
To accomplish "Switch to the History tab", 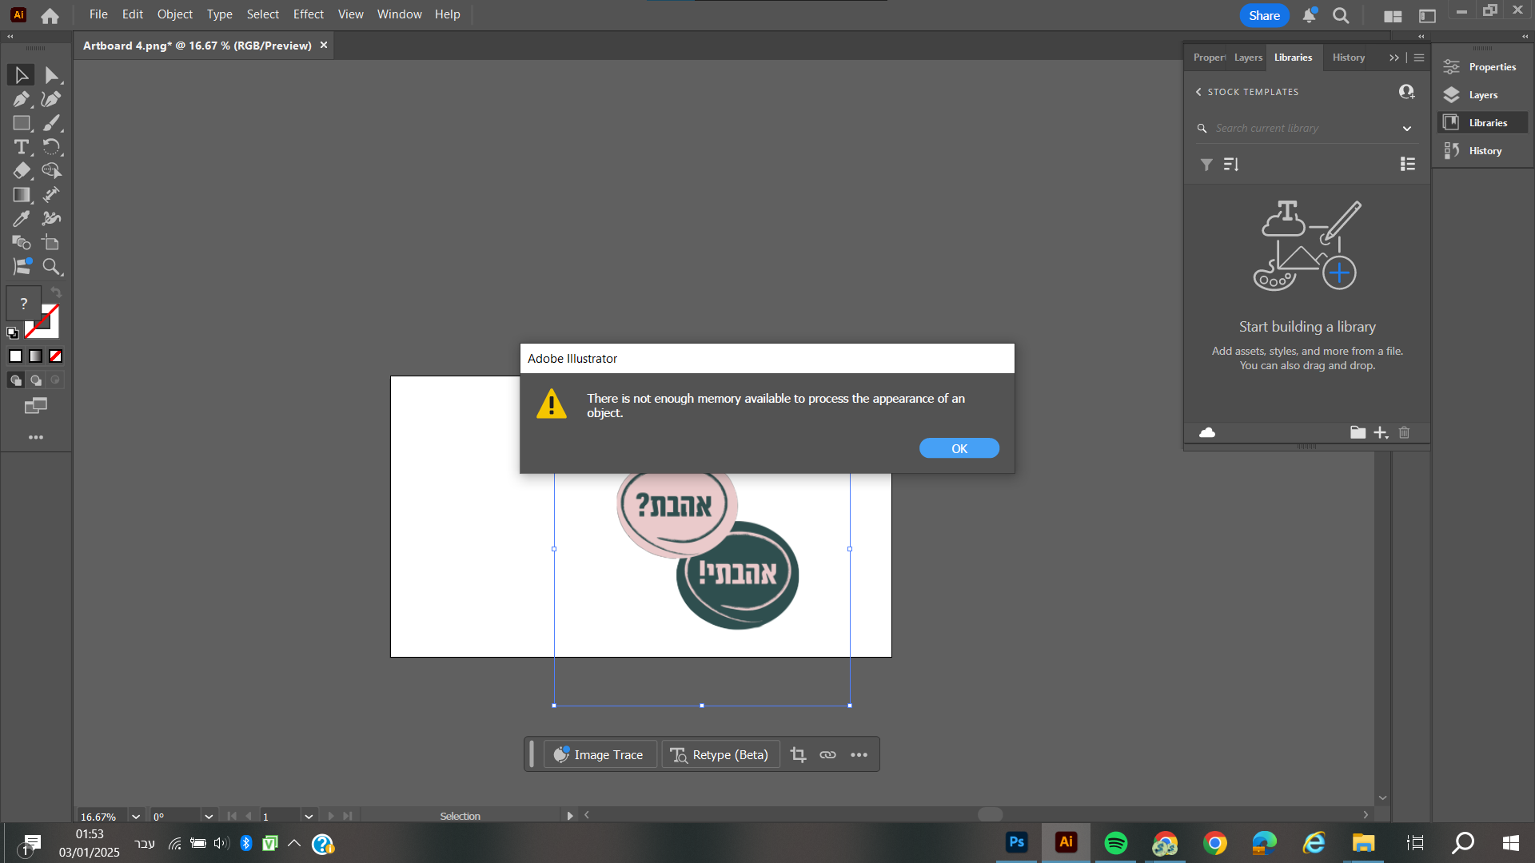I will 1348,58.
